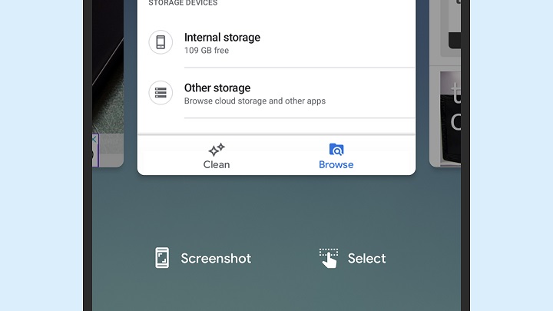Switch to the Browse tab label
553x311 pixels.
[x=336, y=164]
